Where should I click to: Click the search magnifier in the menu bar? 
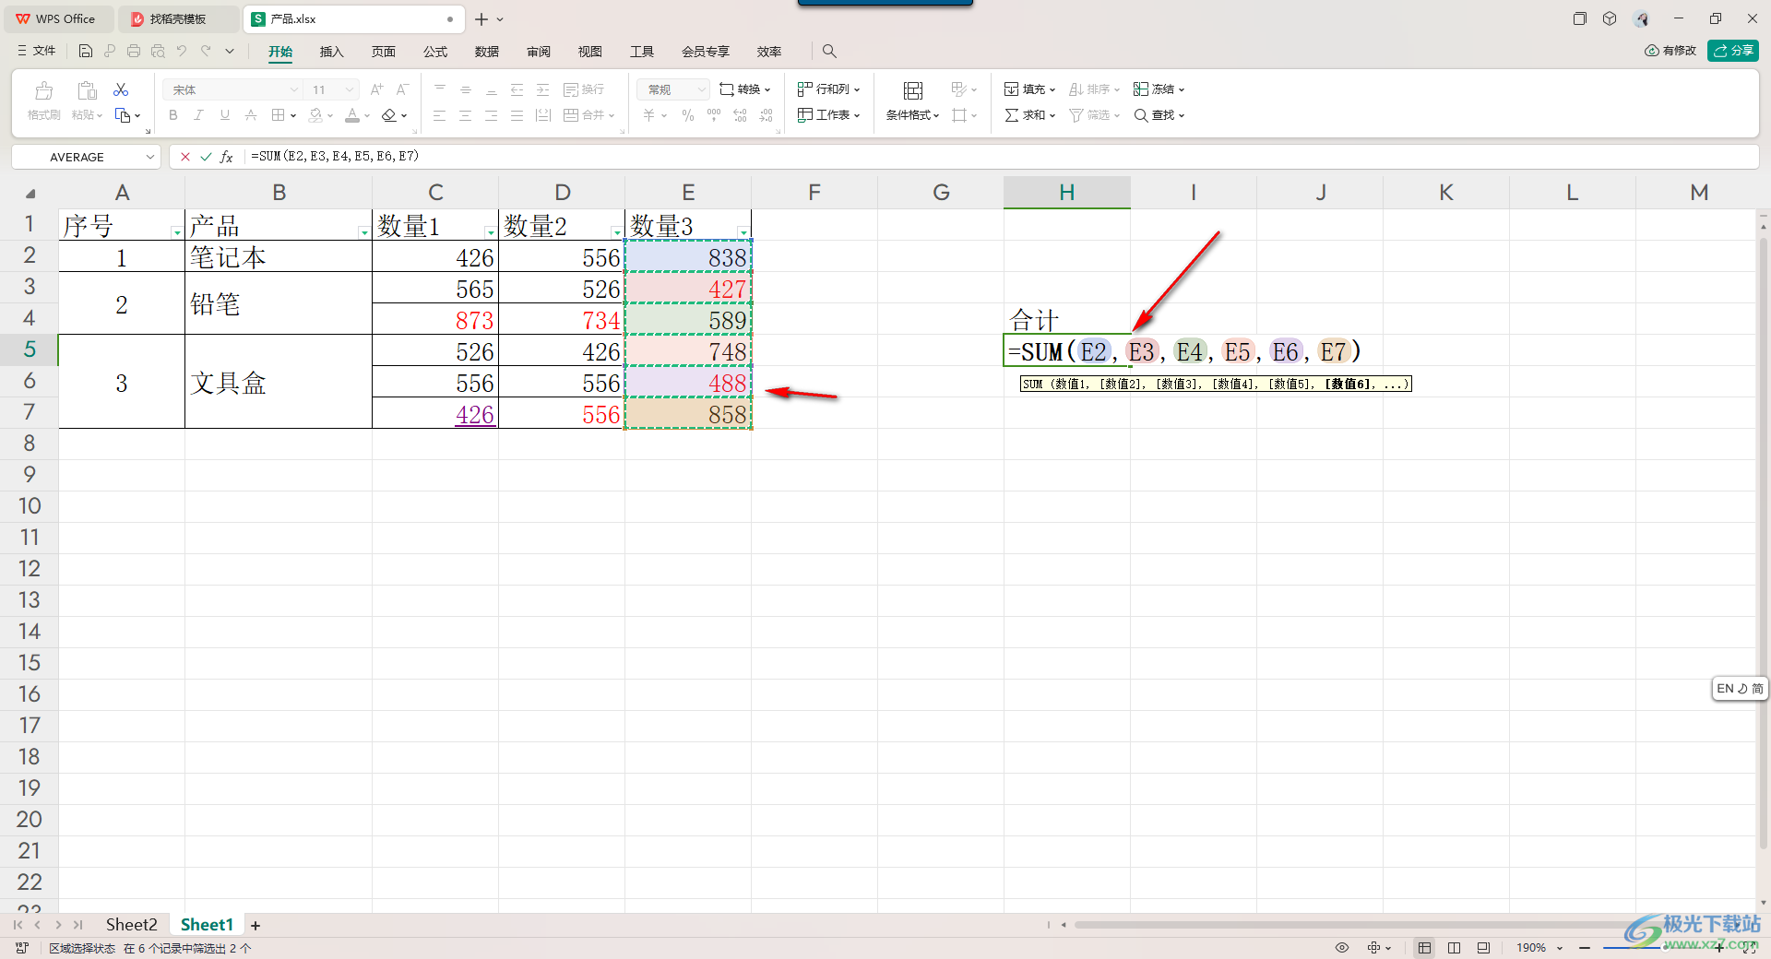(x=829, y=52)
